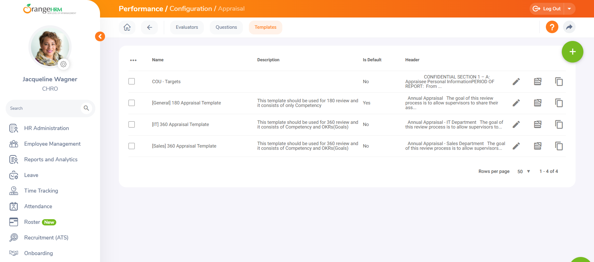This screenshot has height=262, width=594.
Task: Tick the [Sales] 360 Appraisal Template checkbox
Action: 132,146
